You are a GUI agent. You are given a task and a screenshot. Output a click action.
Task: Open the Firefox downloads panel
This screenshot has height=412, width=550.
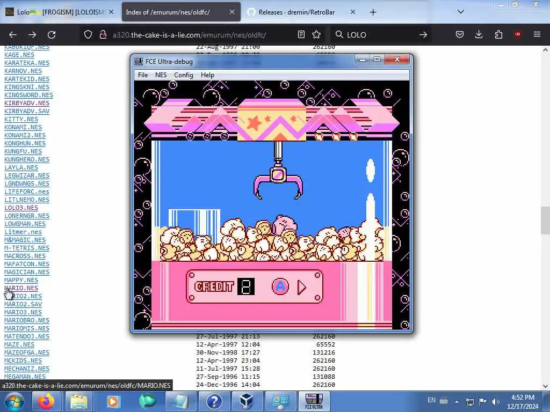(479, 34)
